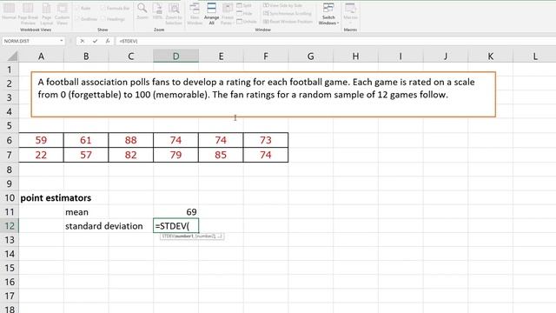Viewport: 556px width, 313px height.
Task: Click cell E7 with value 85
Action: tap(221, 155)
